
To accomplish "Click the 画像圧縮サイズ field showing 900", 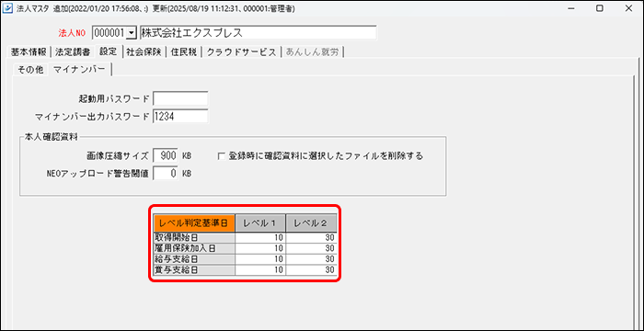I will point(166,155).
